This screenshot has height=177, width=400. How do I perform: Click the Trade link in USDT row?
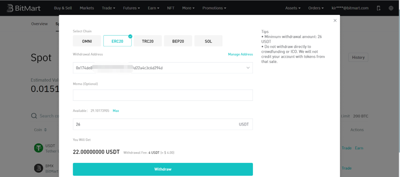[347, 148]
